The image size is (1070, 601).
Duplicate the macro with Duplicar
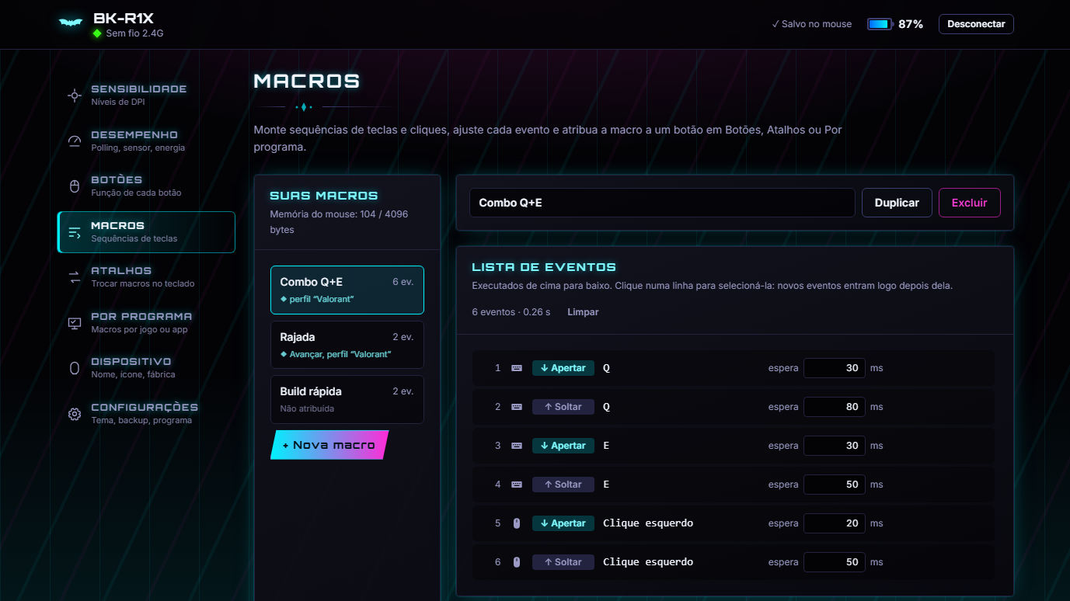897,203
